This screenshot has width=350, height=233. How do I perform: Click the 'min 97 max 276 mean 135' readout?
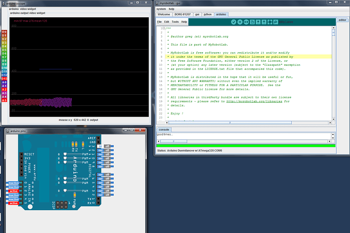[x=30, y=21]
